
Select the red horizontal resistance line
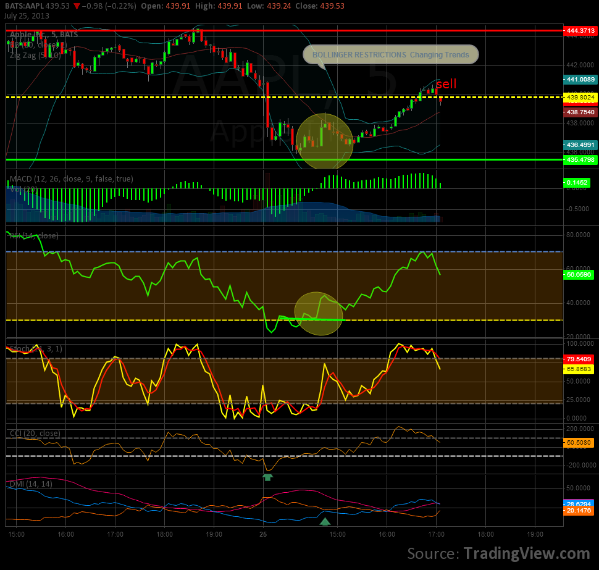point(284,30)
